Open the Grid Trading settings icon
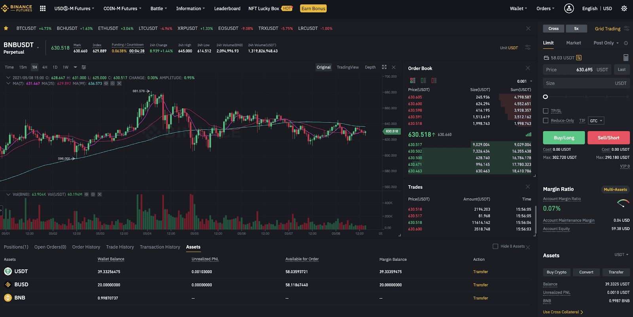 click(x=626, y=28)
